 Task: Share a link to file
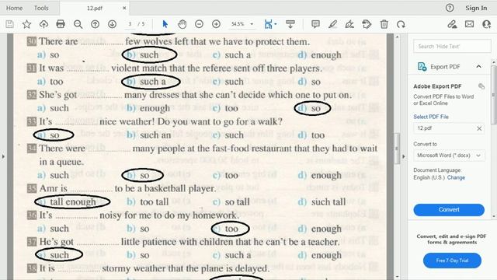(x=452, y=24)
